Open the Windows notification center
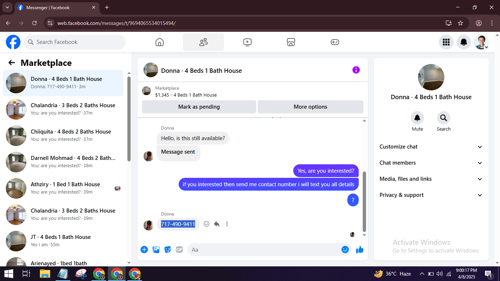Image resolution: width=500 pixels, height=281 pixels. pos(489,274)
